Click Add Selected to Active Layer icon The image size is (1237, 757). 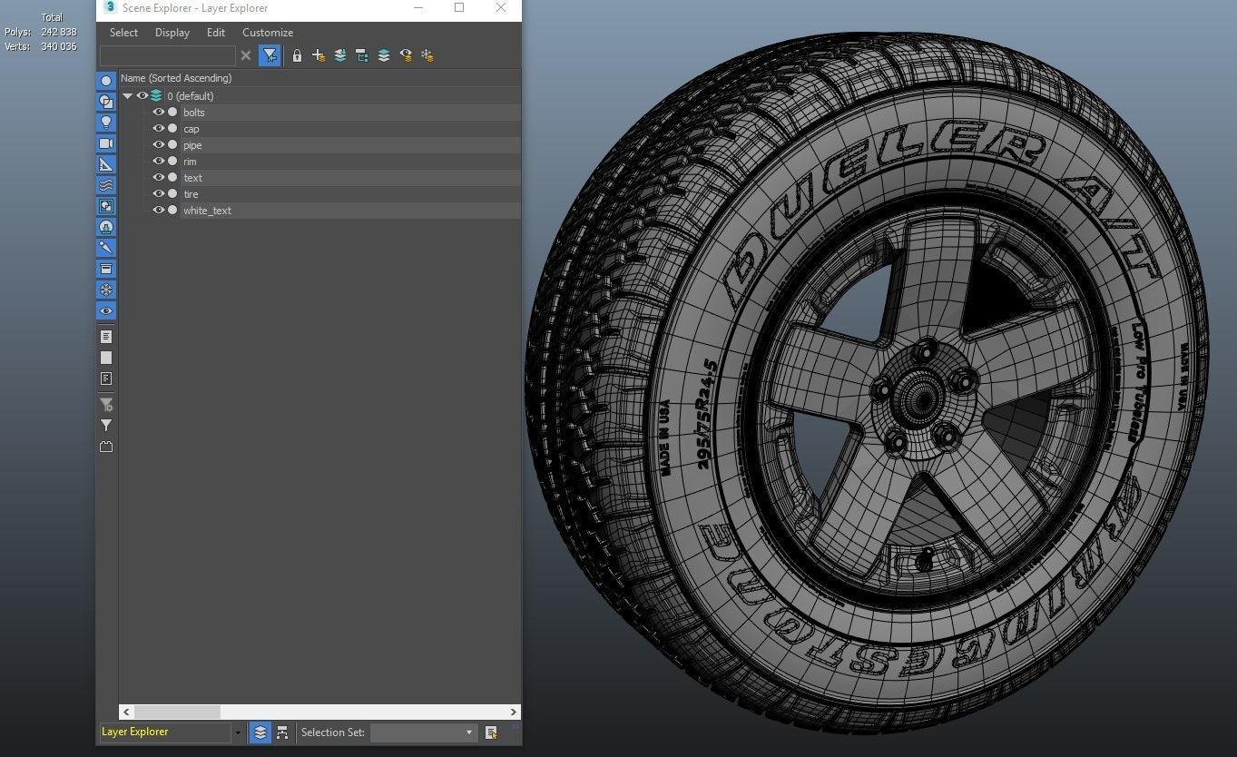(340, 55)
